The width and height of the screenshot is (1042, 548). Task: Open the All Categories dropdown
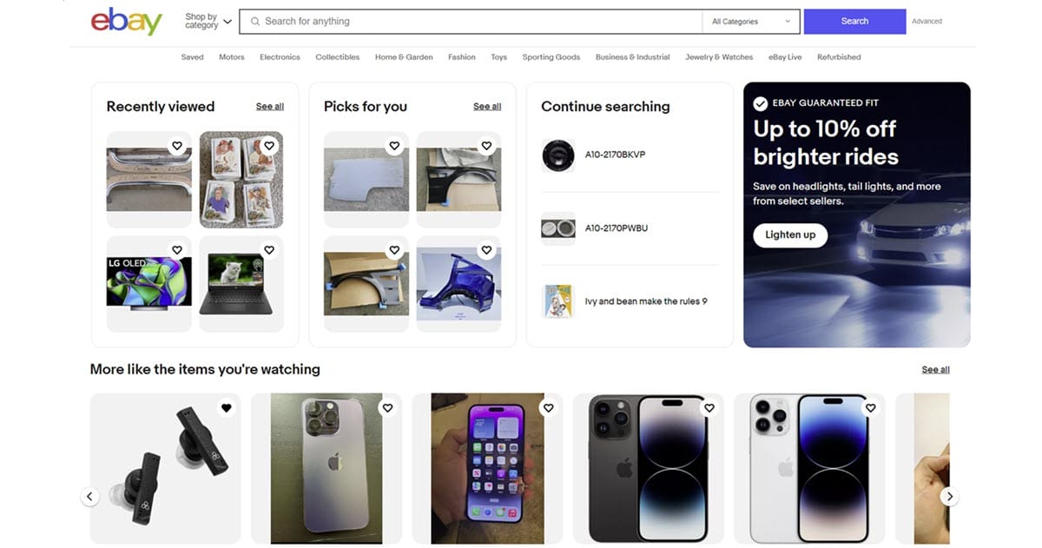pyautogui.click(x=751, y=22)
